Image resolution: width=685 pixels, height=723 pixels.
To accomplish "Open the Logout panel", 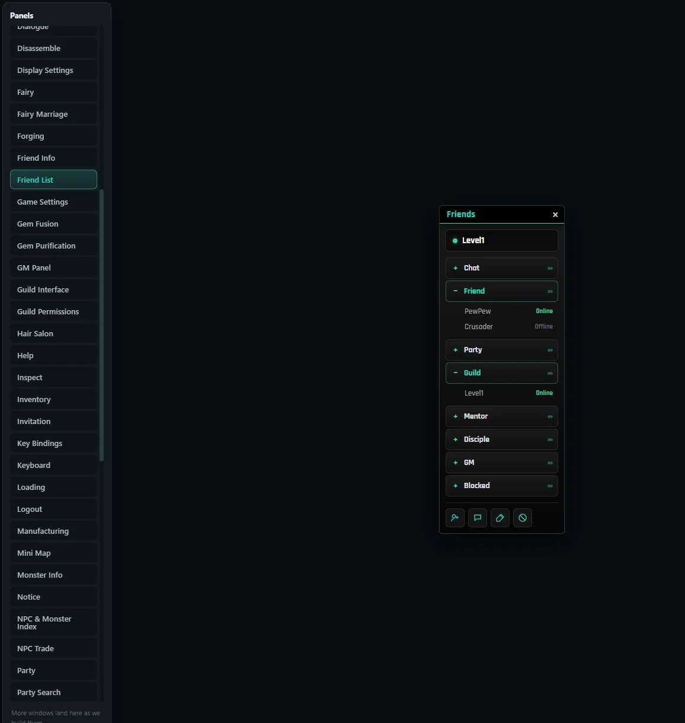I will (53, 509).
